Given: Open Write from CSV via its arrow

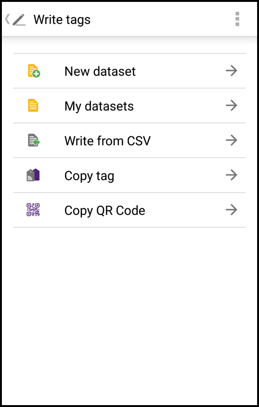Looking at the screenshot, I should tap(232, 140).
